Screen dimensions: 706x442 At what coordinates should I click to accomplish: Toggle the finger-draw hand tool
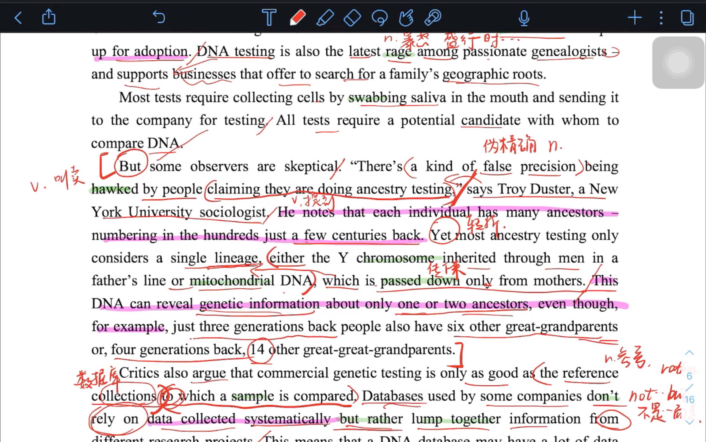406,17
